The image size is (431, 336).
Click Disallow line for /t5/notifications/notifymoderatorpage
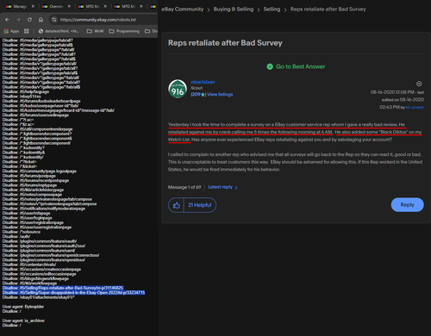[x=44, y=208]
